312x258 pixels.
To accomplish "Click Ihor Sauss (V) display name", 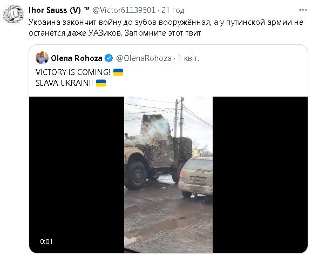I will point(55,10).
